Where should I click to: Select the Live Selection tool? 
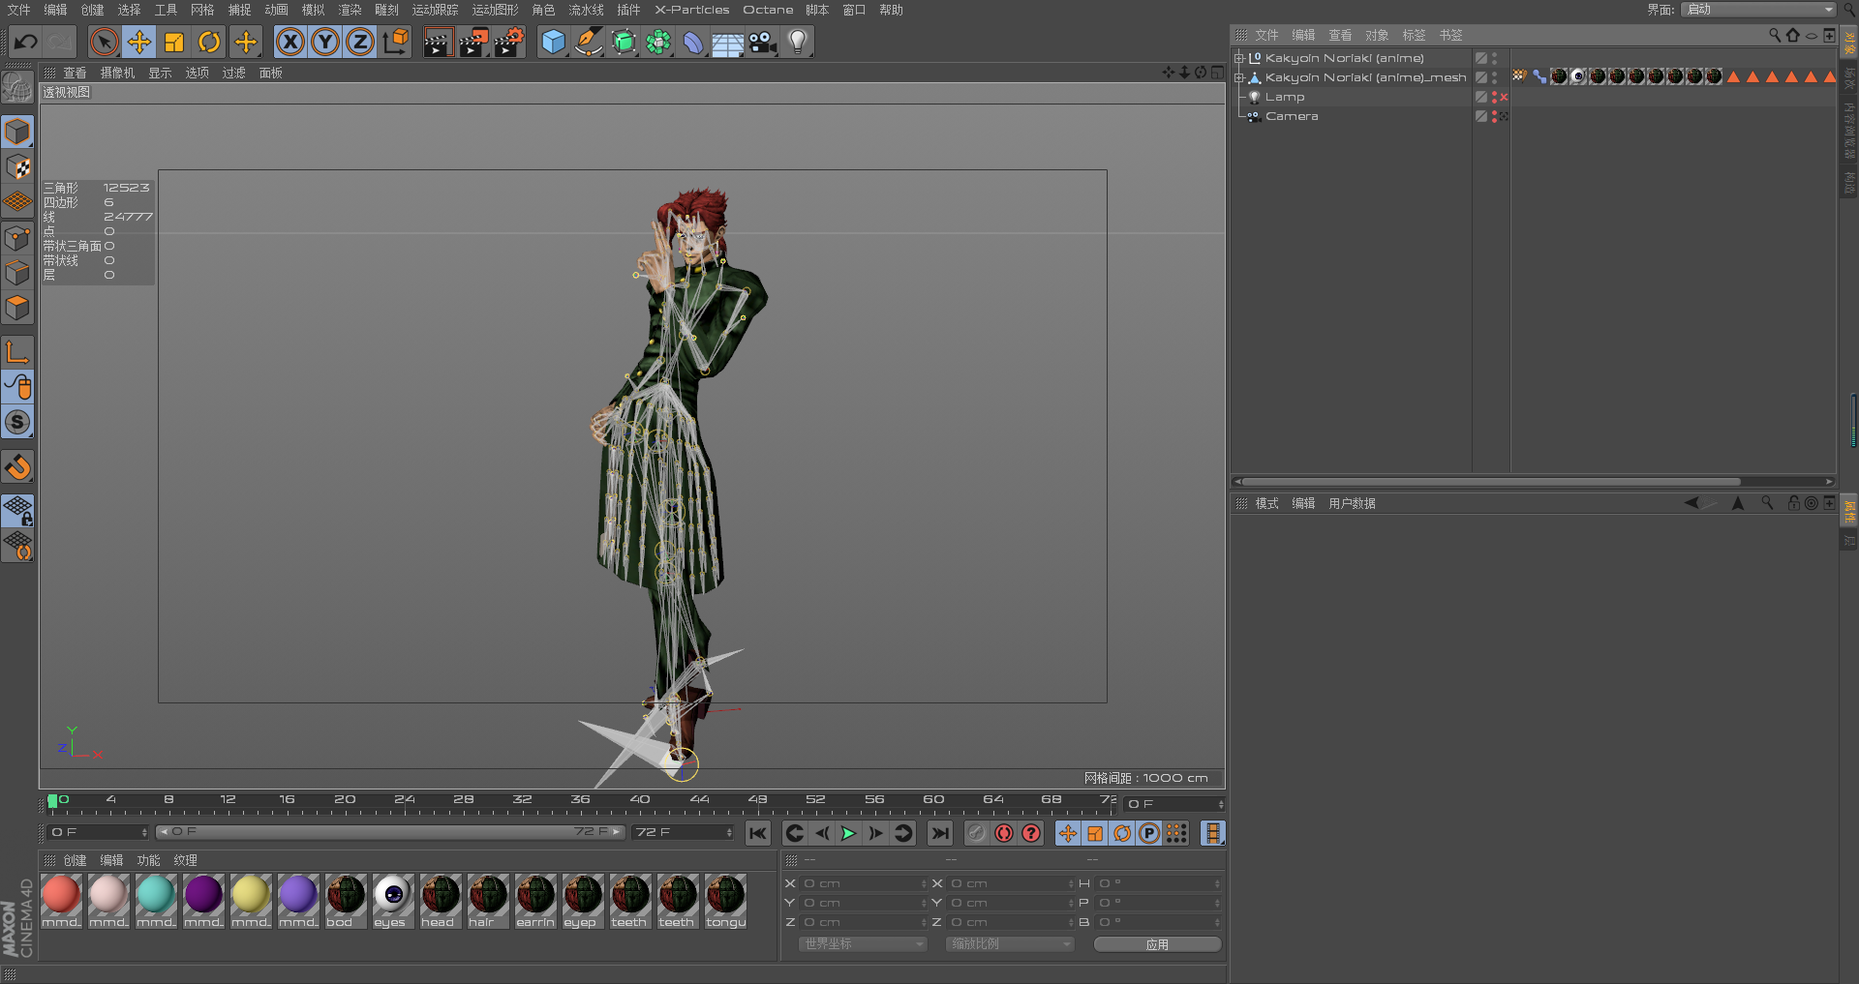click(105, 42)
